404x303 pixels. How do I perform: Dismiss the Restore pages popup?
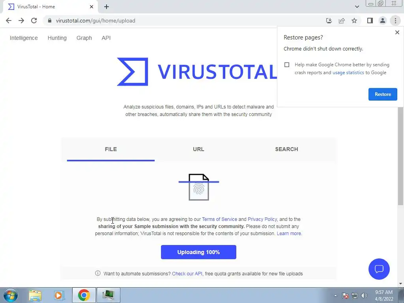(397, 32)
